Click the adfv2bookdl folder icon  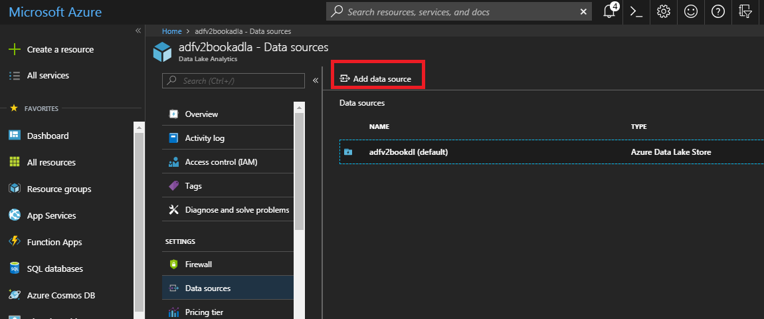348,152
